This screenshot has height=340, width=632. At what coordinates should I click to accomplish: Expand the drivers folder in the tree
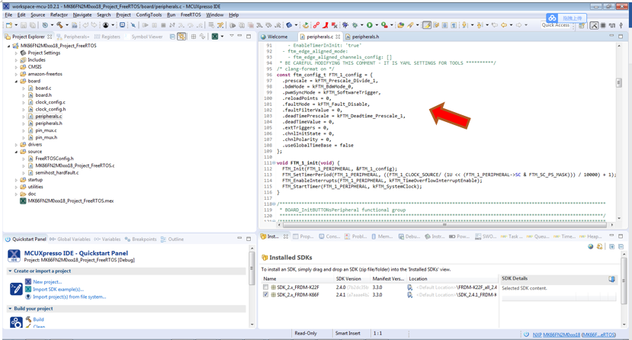(17, 144)
